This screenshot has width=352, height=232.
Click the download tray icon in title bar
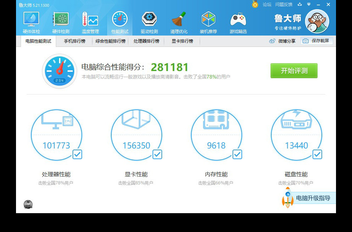[x=300, y=4]
